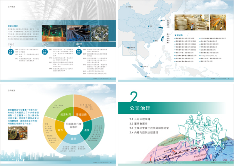The width and height of the screenshot is (234, 166).
Task: Click the 美國加州 inset map marker
Action: point(128,48)
